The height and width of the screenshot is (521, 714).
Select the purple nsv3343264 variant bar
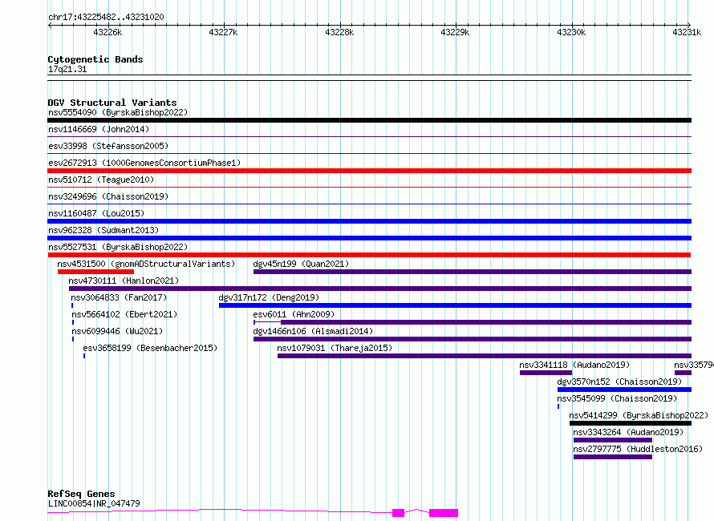(x=613, y=440)
